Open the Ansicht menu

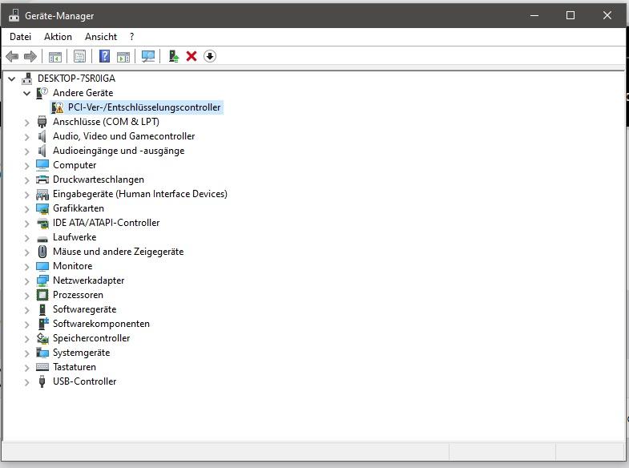[x=101, y=37]
